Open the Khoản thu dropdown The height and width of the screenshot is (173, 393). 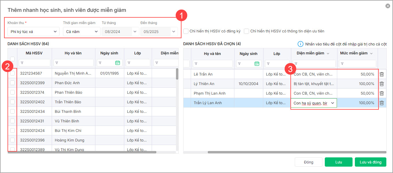click(x=34, y=32)
